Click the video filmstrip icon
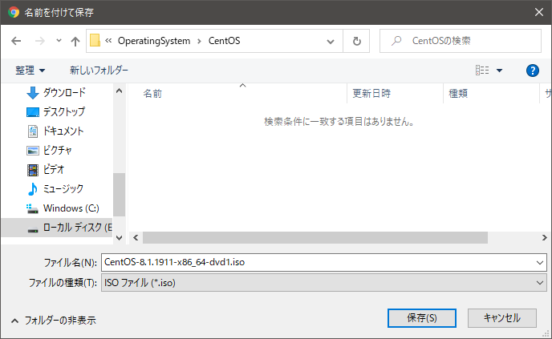552x339 pixels. [x=33, y=170]
